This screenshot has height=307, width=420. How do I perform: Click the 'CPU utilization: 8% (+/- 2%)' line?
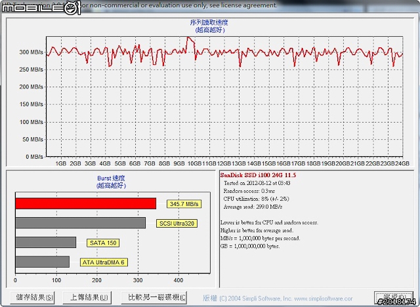[257, 199]
